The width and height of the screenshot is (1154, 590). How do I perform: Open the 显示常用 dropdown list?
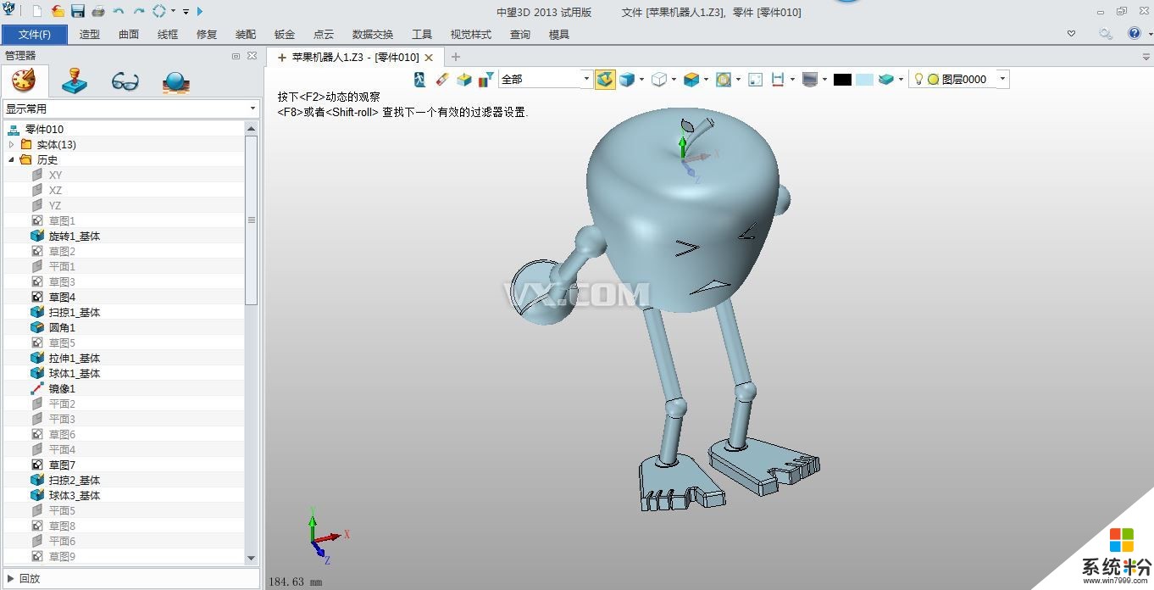click(x=252, y=109)
